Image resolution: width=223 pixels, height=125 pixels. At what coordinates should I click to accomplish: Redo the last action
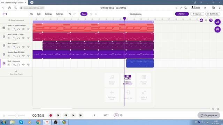[75, 14]
